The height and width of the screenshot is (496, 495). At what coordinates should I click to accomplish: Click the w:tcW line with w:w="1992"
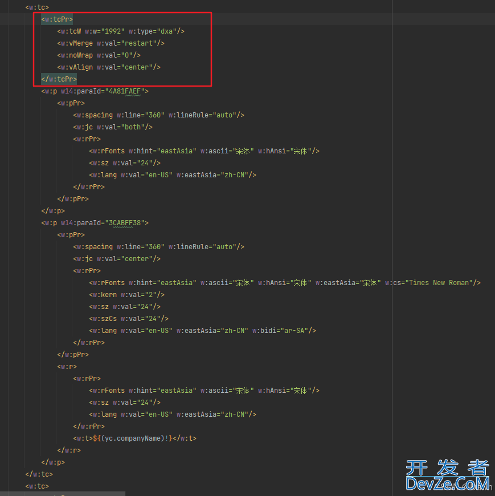[121, 31]
